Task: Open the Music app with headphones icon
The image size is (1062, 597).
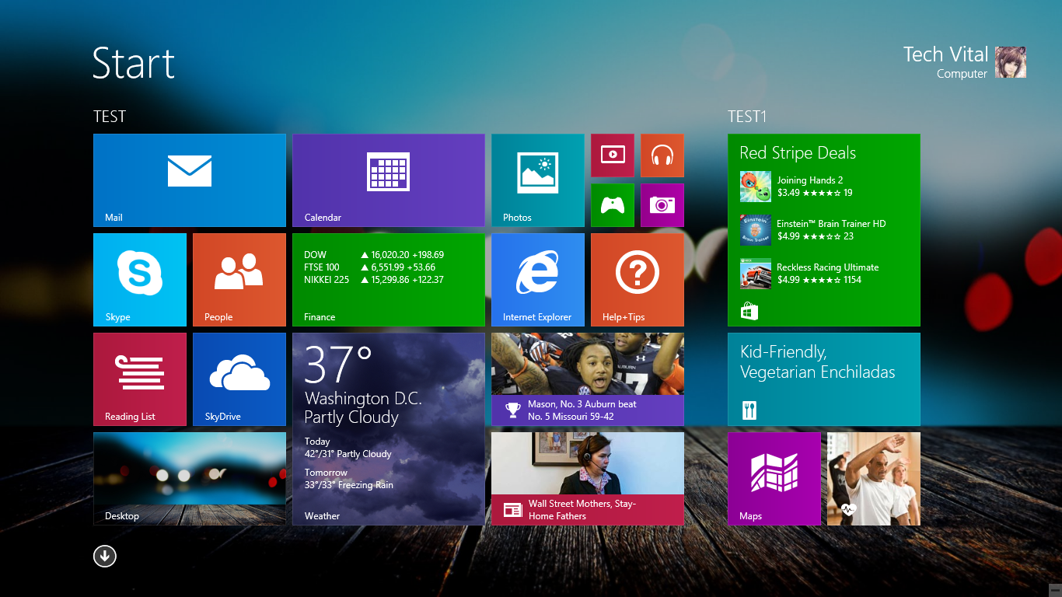Action: [x=662, y=155]
